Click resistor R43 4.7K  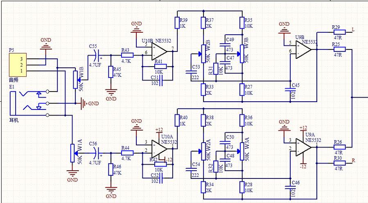(127, 54)
